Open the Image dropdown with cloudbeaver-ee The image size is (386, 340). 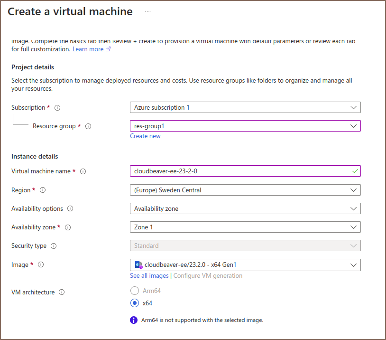click(245, 264)
